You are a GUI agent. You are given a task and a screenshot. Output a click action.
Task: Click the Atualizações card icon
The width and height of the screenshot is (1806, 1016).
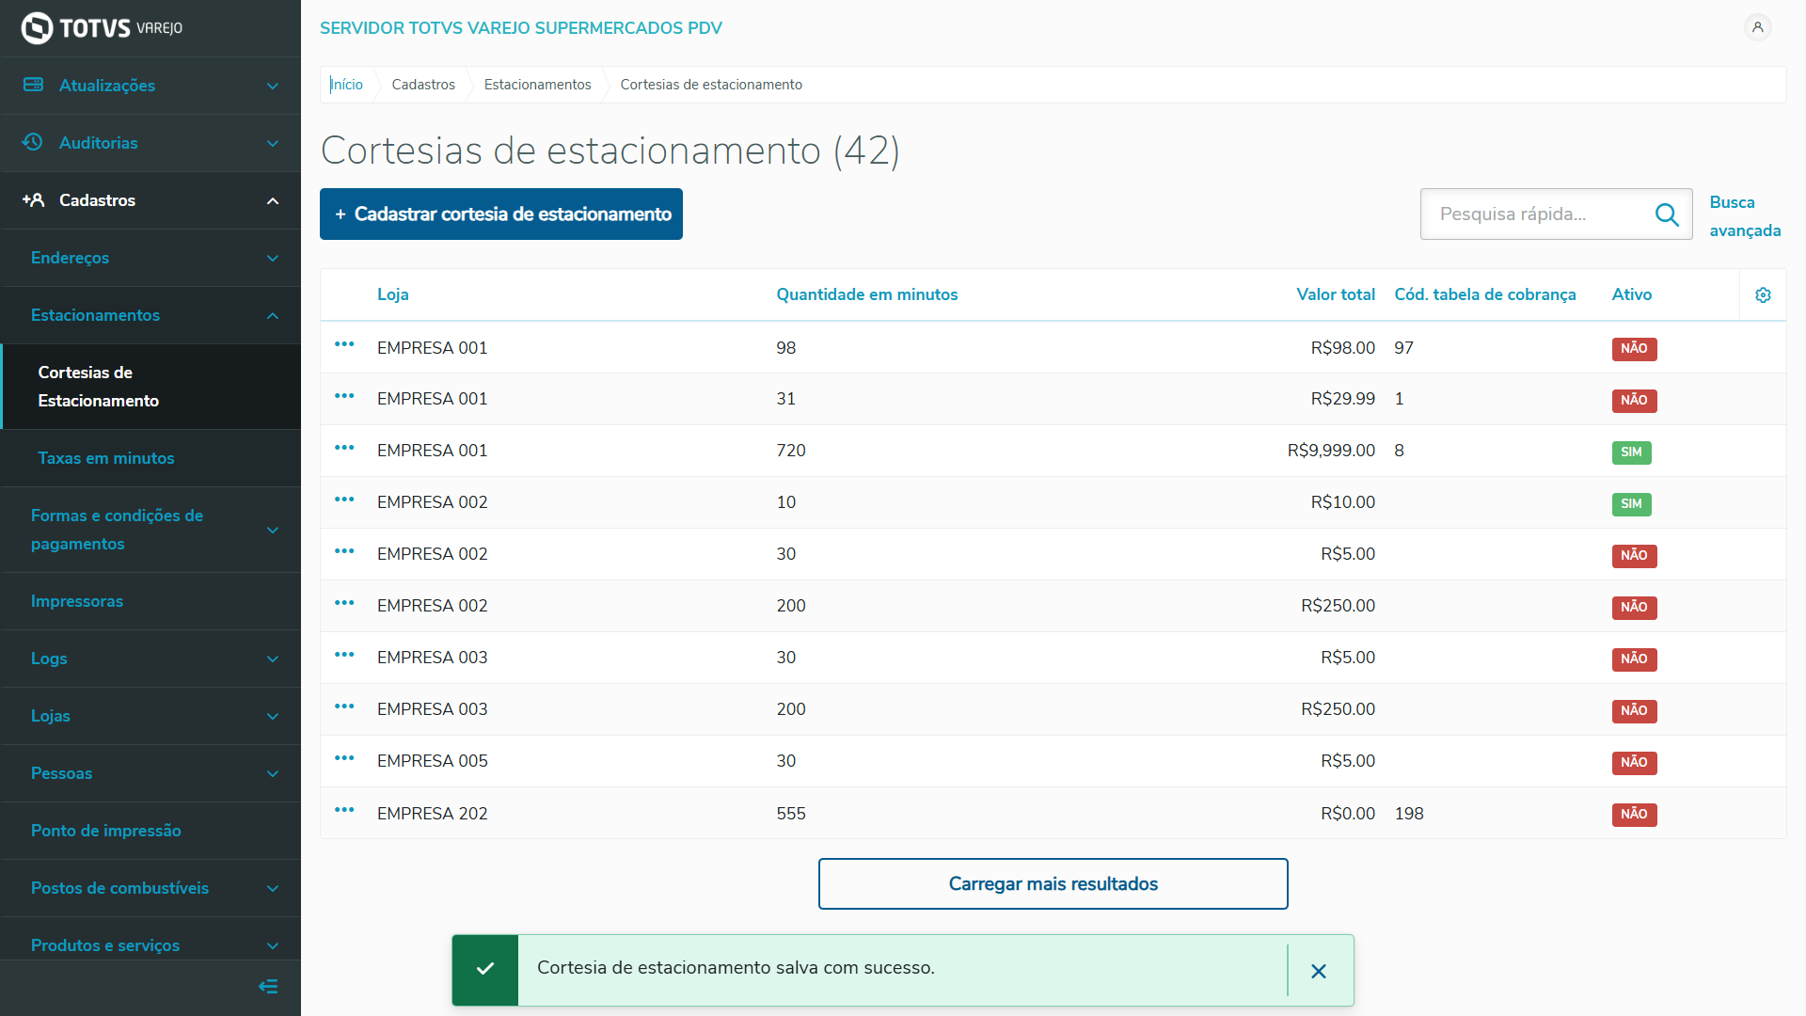coord(33,85)
